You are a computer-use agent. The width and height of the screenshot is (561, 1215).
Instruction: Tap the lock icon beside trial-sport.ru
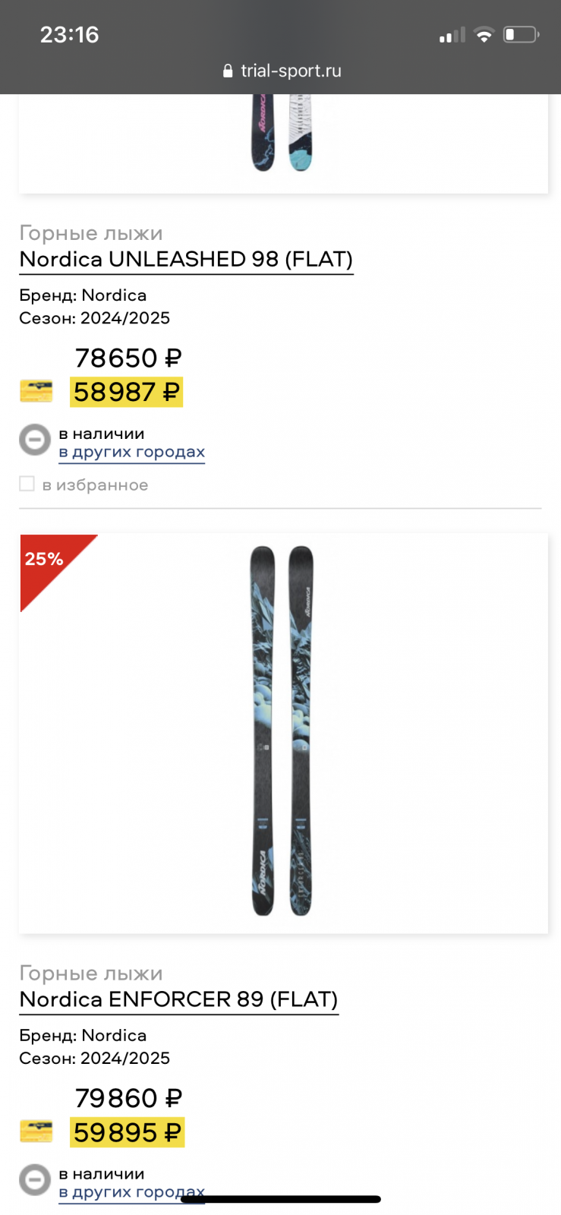tap(228, 71)
